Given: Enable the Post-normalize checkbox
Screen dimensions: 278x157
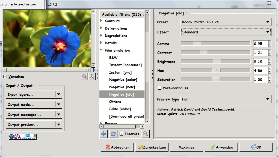Looking at the screenshot, I should [159, 88].
